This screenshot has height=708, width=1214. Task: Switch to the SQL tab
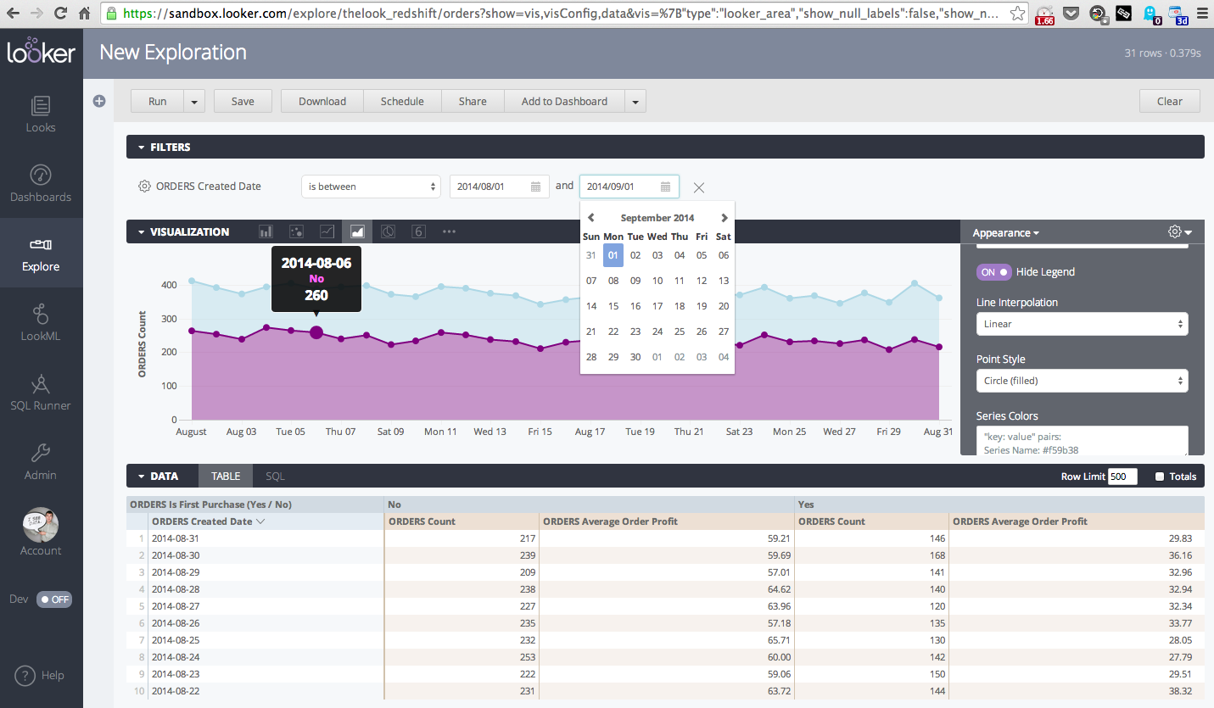pyautogui.click(x=275, y=477)
